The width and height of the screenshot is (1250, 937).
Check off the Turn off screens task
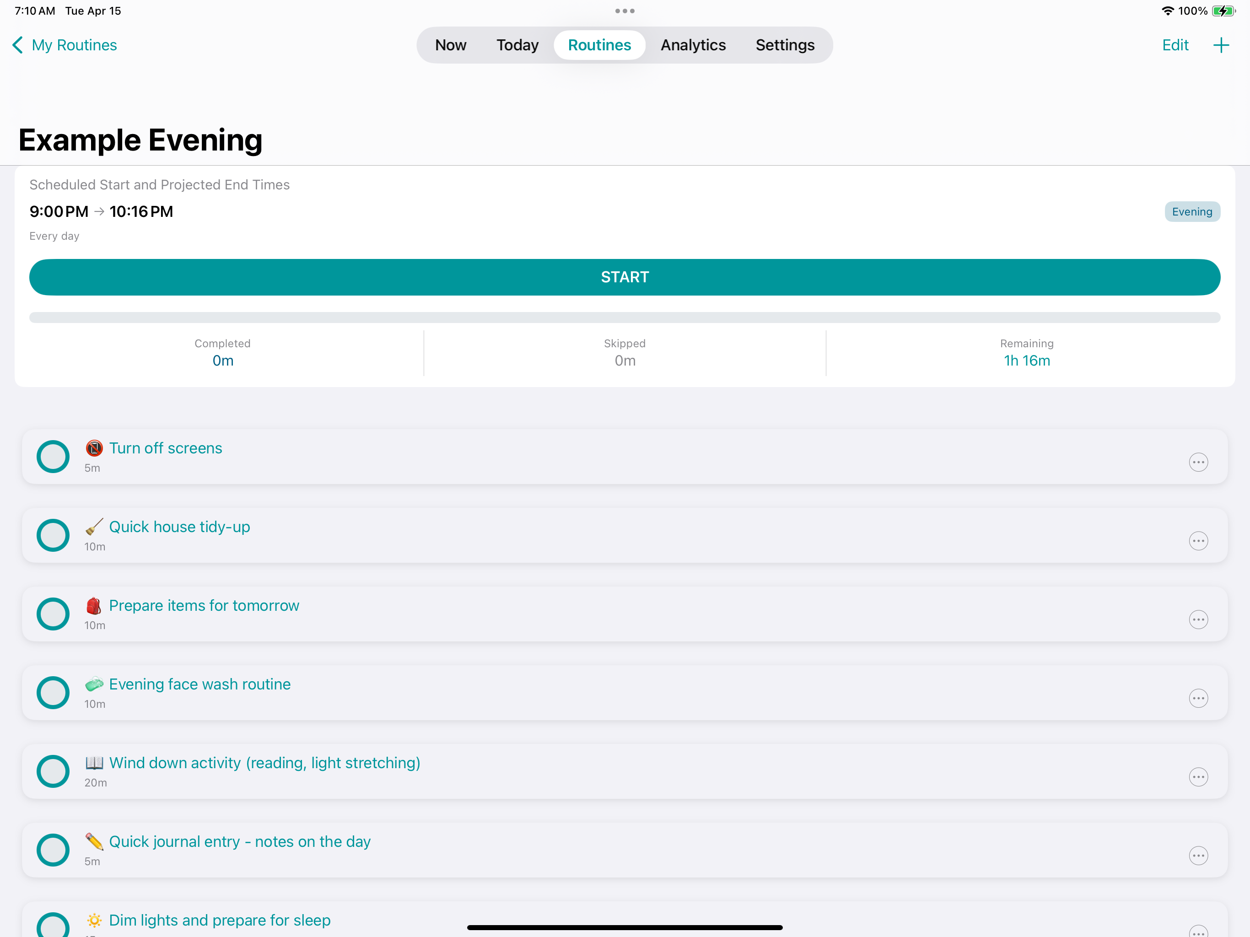coord(53,457)
